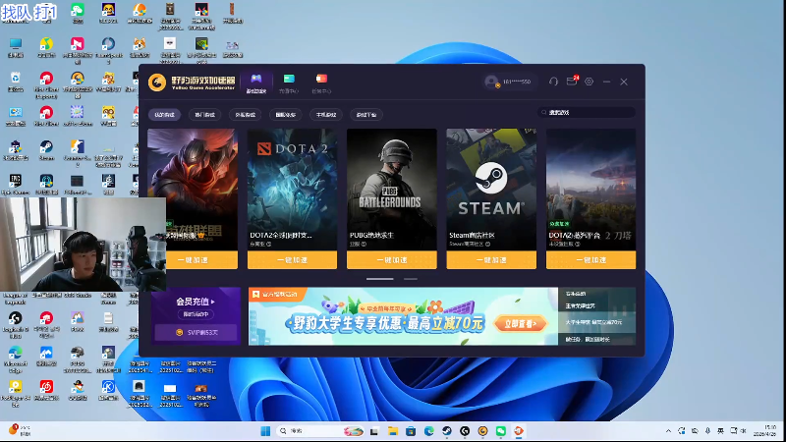Select the WeChat desktop shortcut icon

point(78,13)
